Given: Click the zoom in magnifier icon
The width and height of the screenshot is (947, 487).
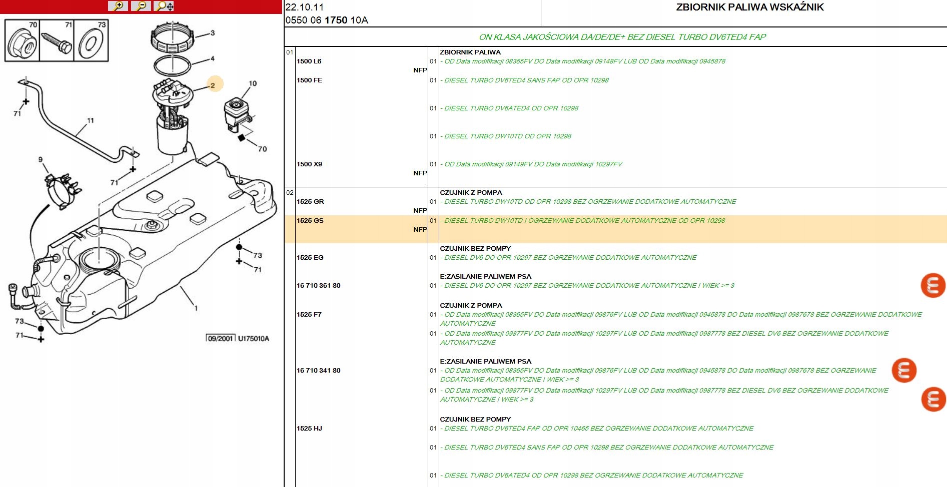Looking at the screenshot, I should point(118,6).
